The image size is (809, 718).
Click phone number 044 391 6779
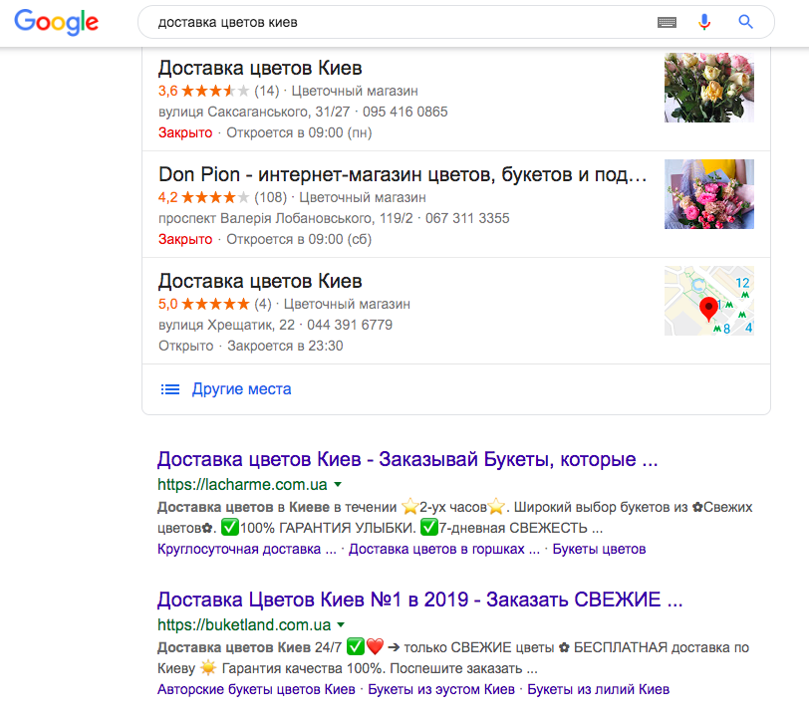pyautogui.click(x=350, y=325)
